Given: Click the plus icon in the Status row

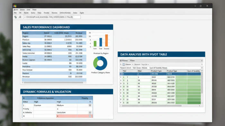Looking at the screenshot, I should click(90, 102).
